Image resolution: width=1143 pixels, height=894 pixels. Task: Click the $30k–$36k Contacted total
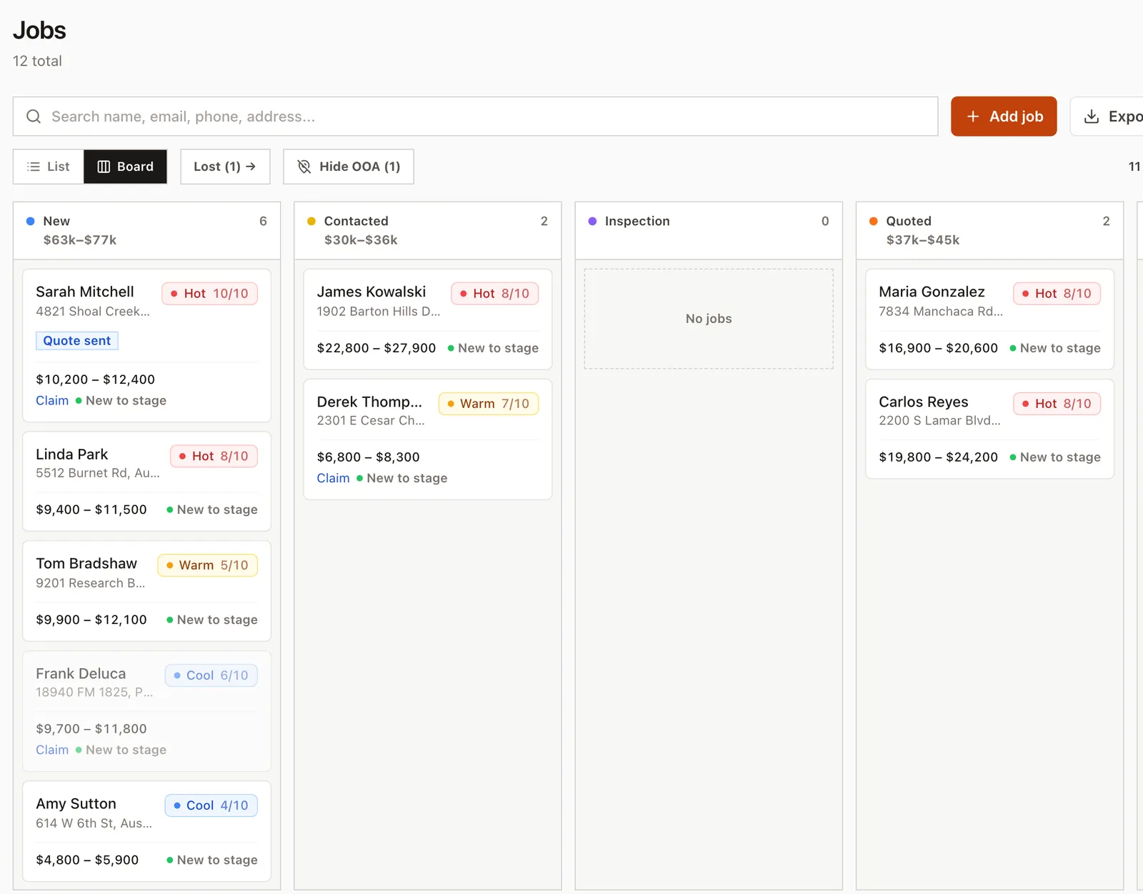coord(361,240)
